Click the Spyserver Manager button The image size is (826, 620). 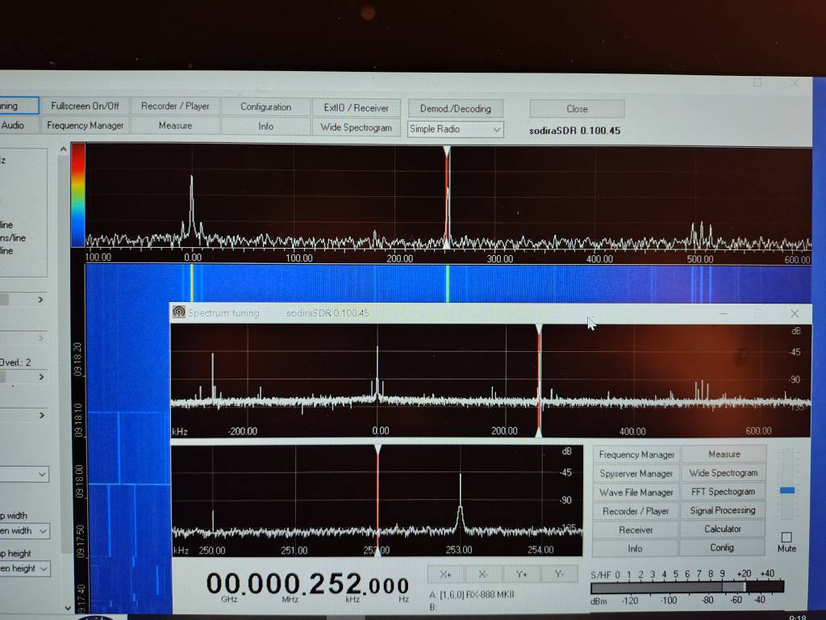click(x=636, y=473)
